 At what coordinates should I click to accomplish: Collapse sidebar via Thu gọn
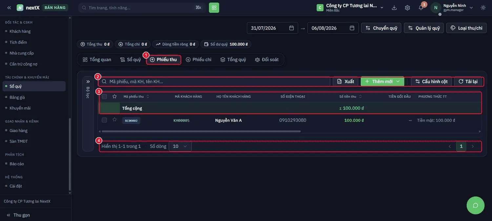pyautogui.click(x=18, y=215)
